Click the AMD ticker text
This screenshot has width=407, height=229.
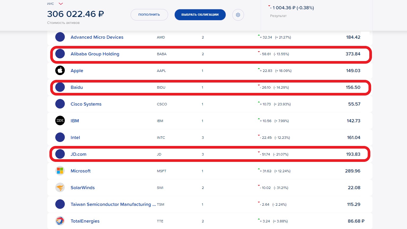[161, 37]
